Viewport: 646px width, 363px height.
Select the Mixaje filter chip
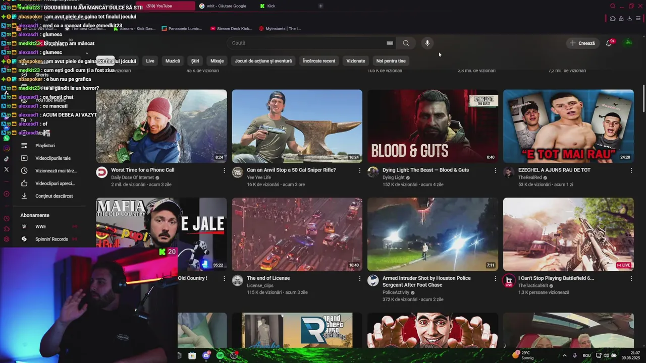point(217,61)
